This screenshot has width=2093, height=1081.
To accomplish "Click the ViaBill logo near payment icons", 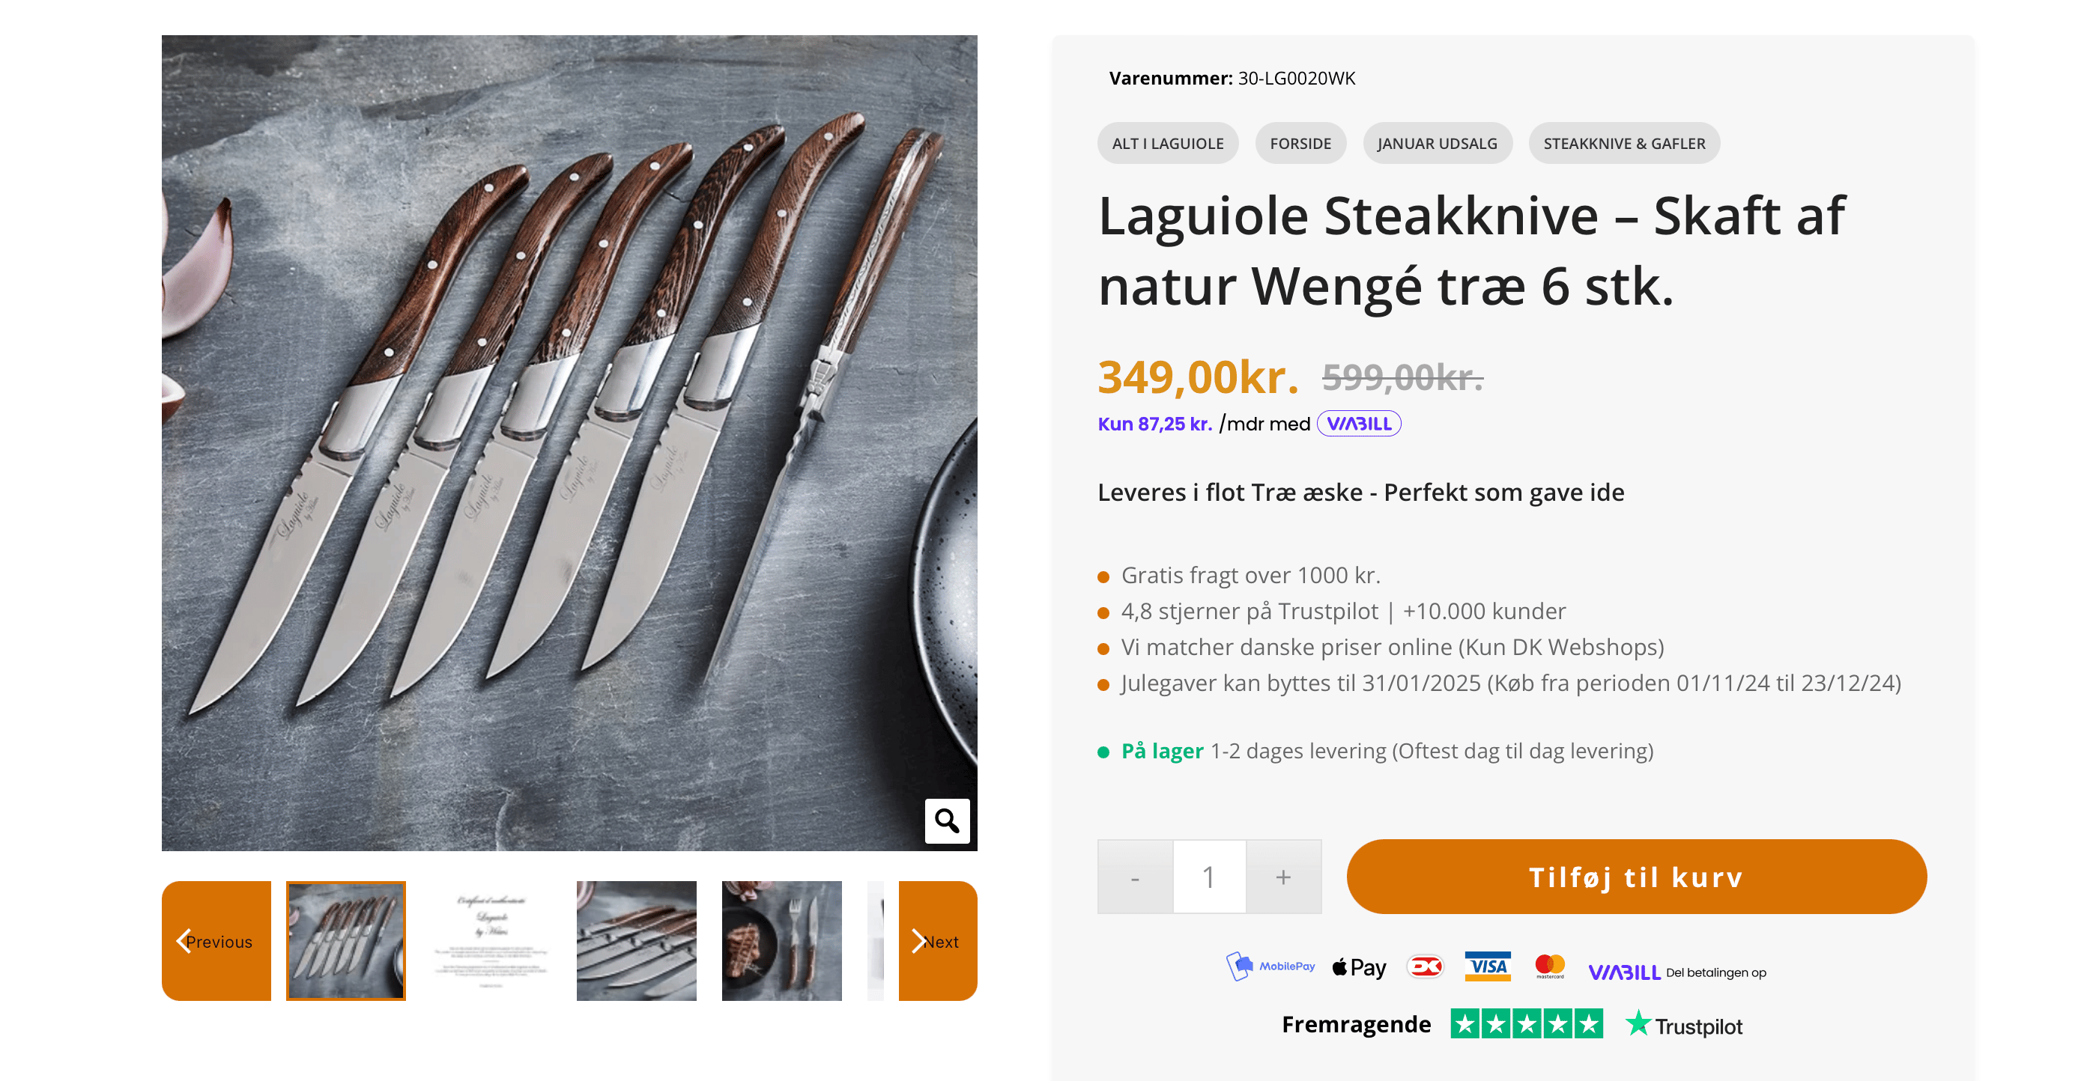I will pyautogui.click(x=1623, y=972).
